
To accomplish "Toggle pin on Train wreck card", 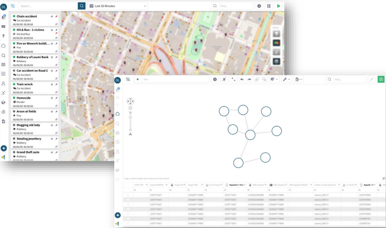I will 56,84.
